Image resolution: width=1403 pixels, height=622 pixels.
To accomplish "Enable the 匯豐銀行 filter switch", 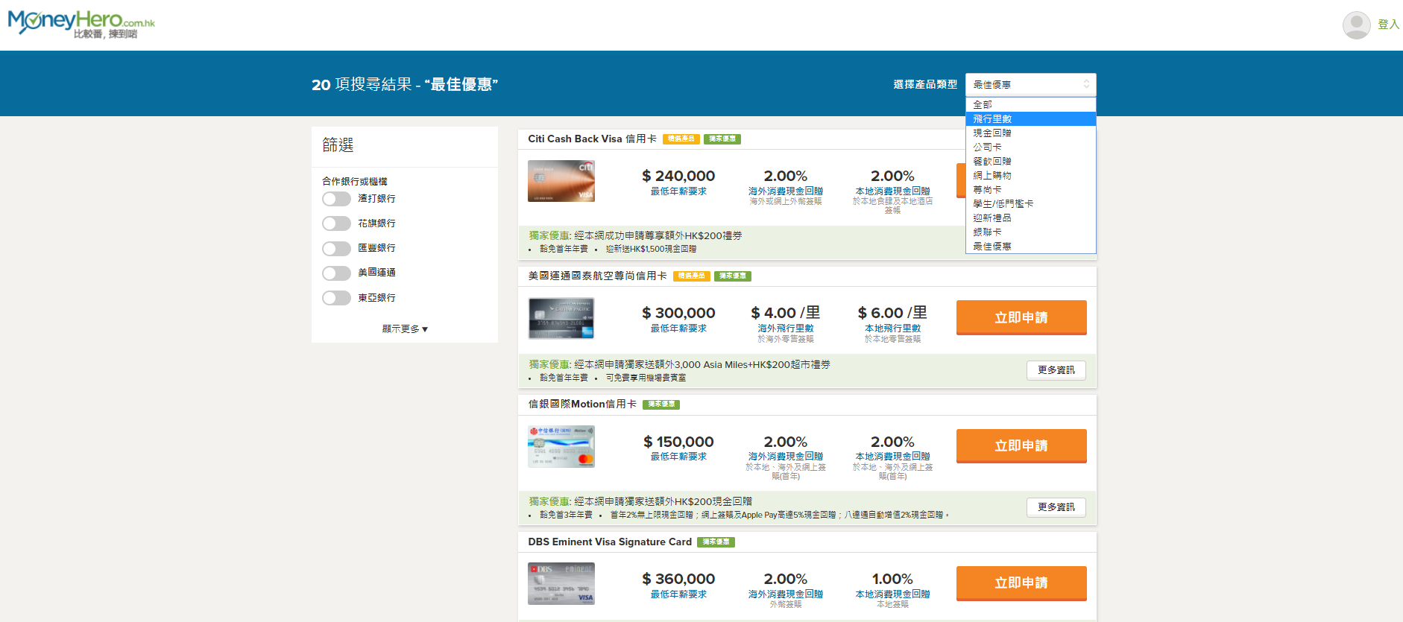I will click(336, 248).
